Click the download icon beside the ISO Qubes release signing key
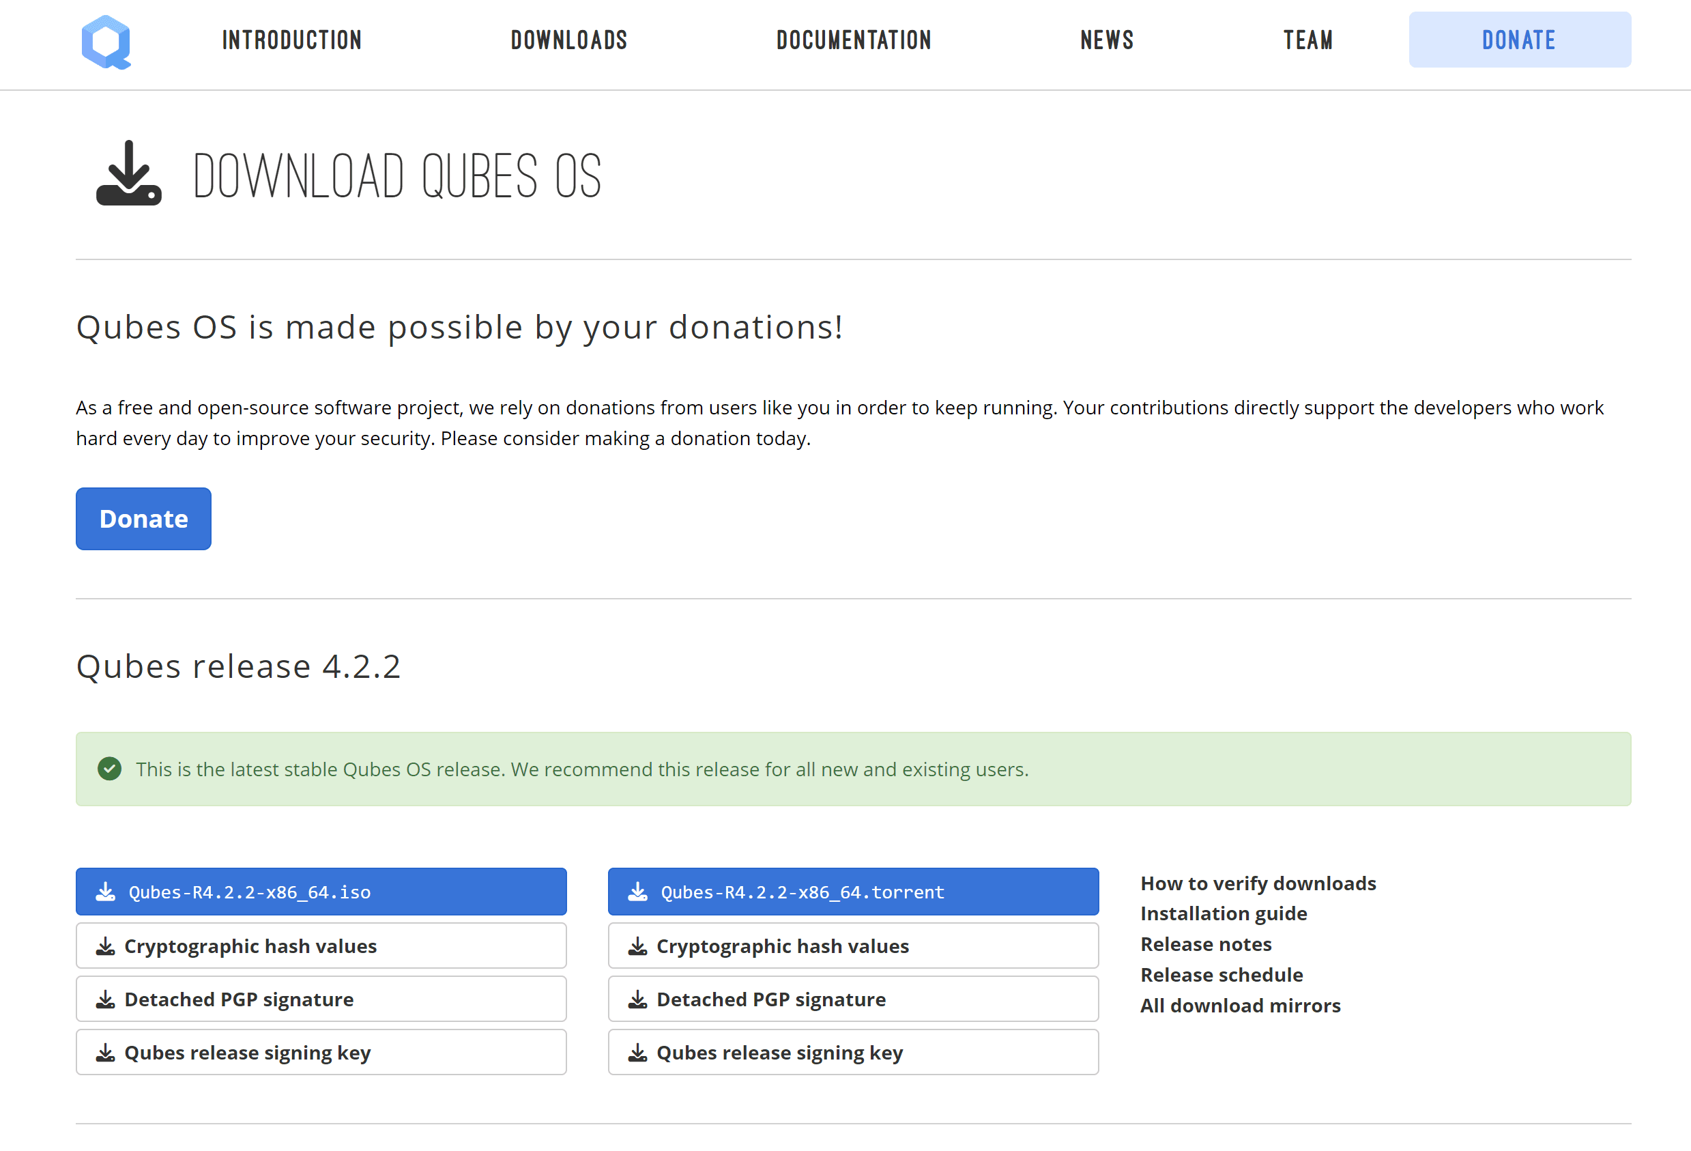Image resolution: width=1691 pixels, height=1151 pixels. (106, 1052)
